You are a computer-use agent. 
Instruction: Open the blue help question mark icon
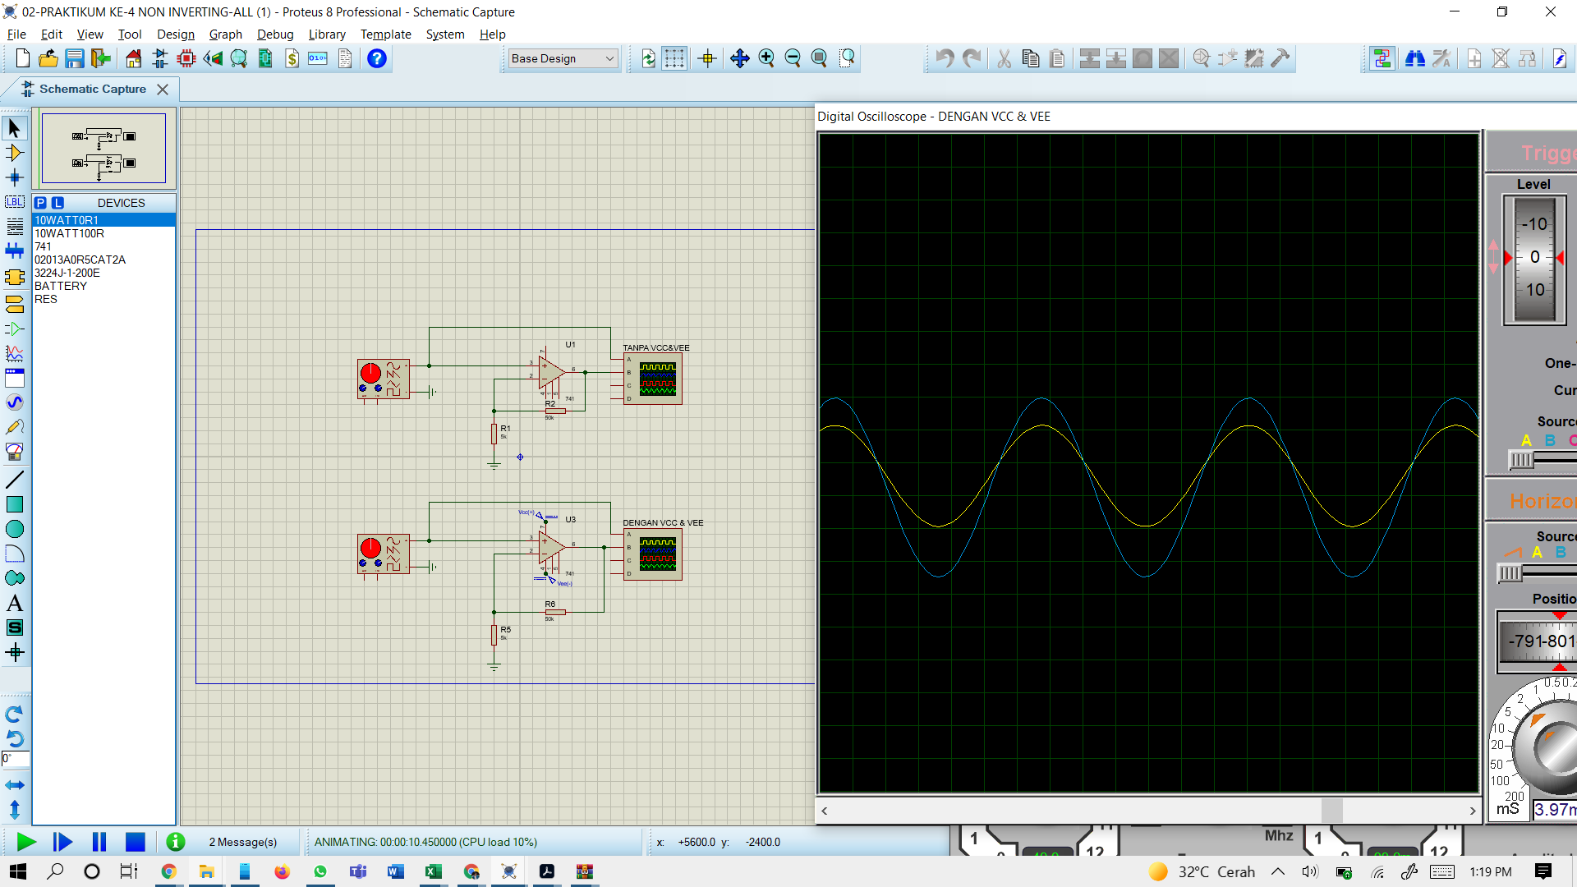377,58
